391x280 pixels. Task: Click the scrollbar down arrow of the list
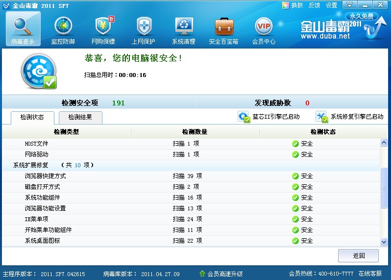(x=384, y=242)
